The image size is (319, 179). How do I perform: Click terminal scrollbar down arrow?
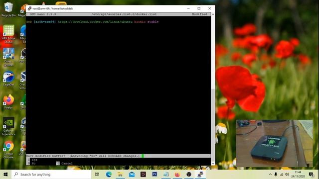[213, 164]
